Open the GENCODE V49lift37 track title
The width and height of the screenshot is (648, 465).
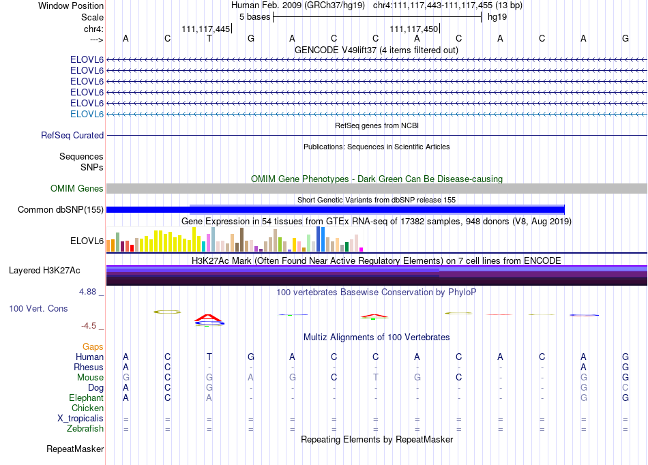coord(377,50)
